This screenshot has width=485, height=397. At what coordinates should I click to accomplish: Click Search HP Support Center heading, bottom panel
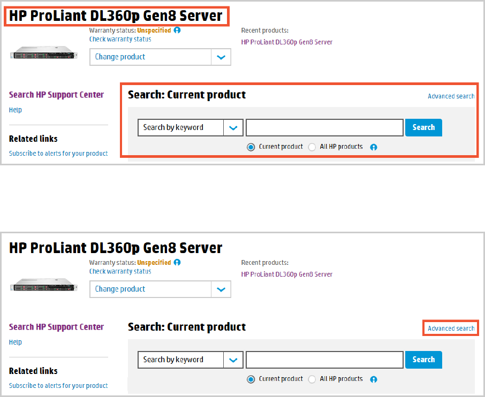tap(56, 327)
